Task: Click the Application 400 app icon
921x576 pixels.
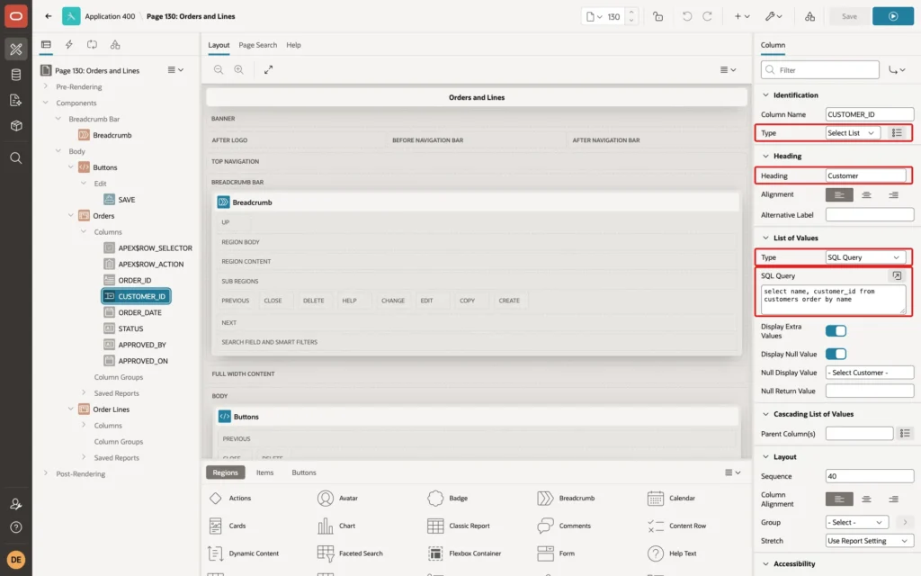Action: [x=71, y=16]
